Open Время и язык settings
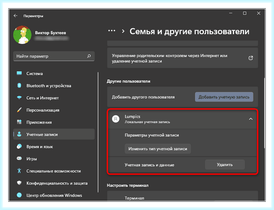Viewport: 274px width, 210px height. click(x=54, y=146)
